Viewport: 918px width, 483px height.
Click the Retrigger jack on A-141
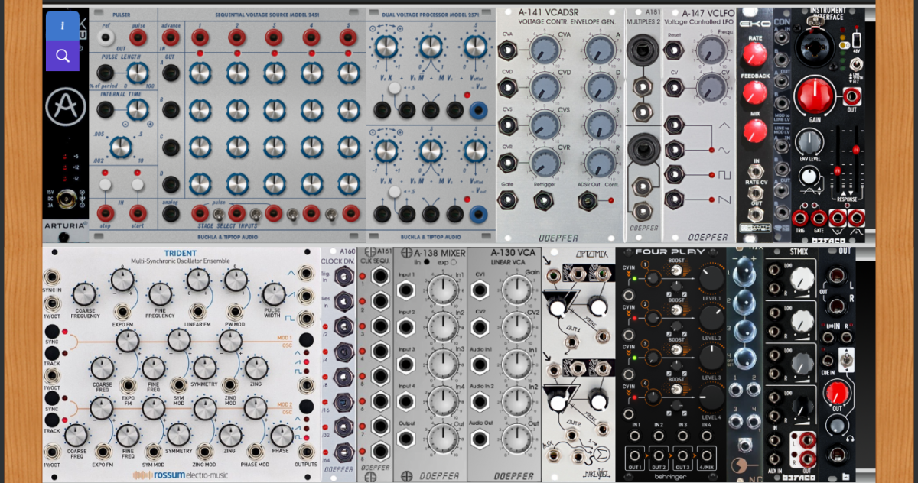[x=544, y=199]
